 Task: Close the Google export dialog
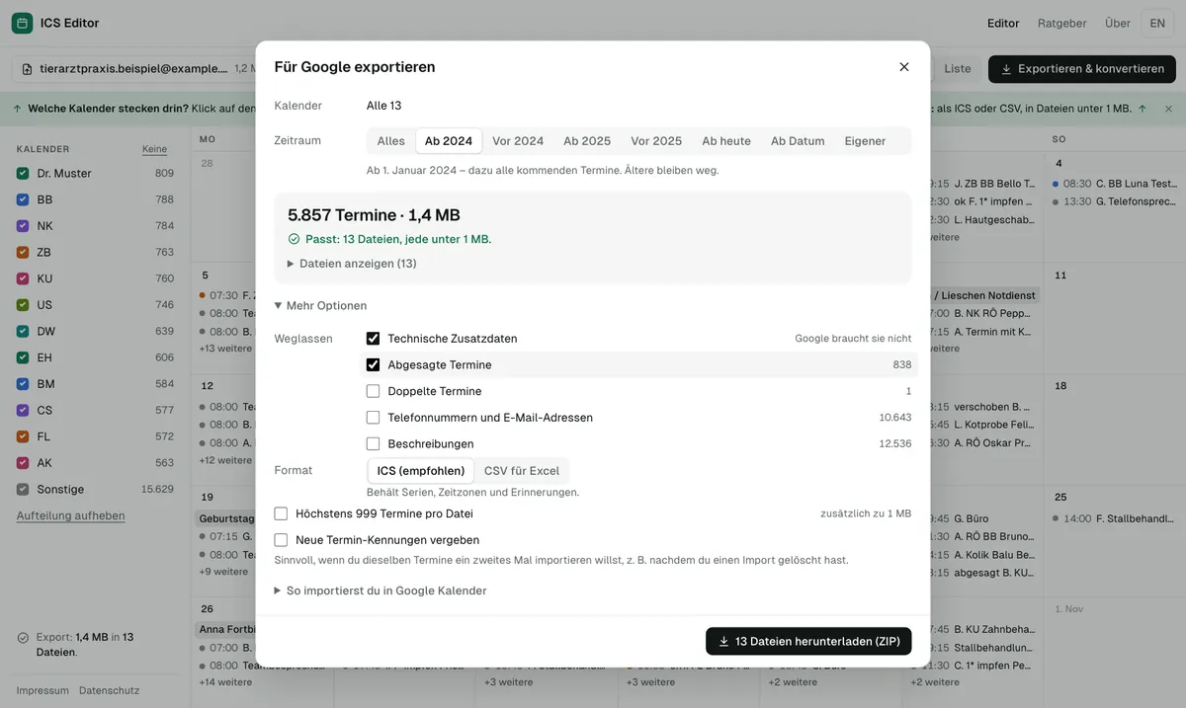[903, 67]
